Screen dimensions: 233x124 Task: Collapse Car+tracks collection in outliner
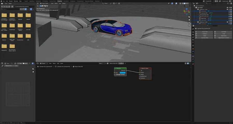coord(194,7)
